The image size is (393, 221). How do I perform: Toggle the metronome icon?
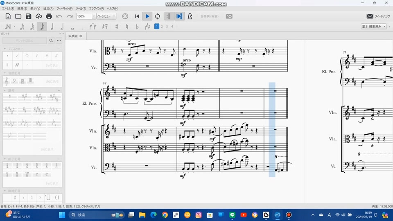pyautogui.click(x=190, y=16)
